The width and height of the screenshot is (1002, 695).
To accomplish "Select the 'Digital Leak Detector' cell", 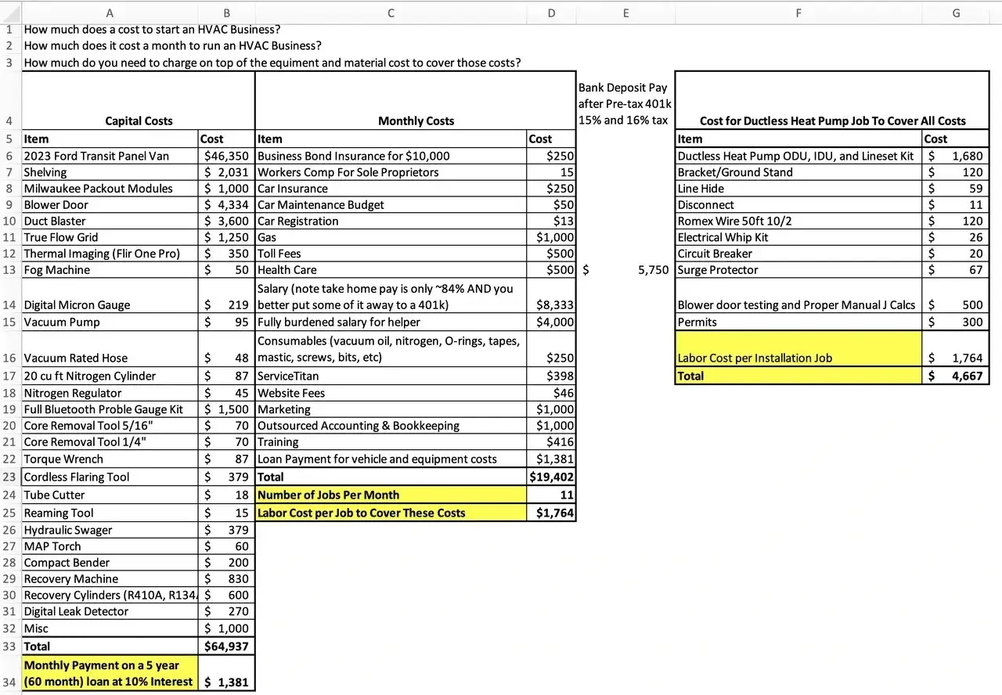I will [x=110, y=611].
